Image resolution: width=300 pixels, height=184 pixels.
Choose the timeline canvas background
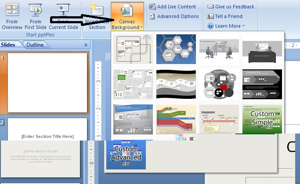[219, 119]
